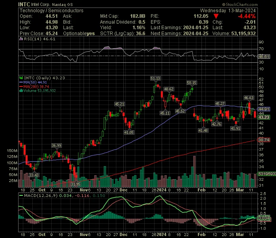Click the 31.95 low price annotation
Viewport: 276px width, 238px height.
click(x=76, y=184)
